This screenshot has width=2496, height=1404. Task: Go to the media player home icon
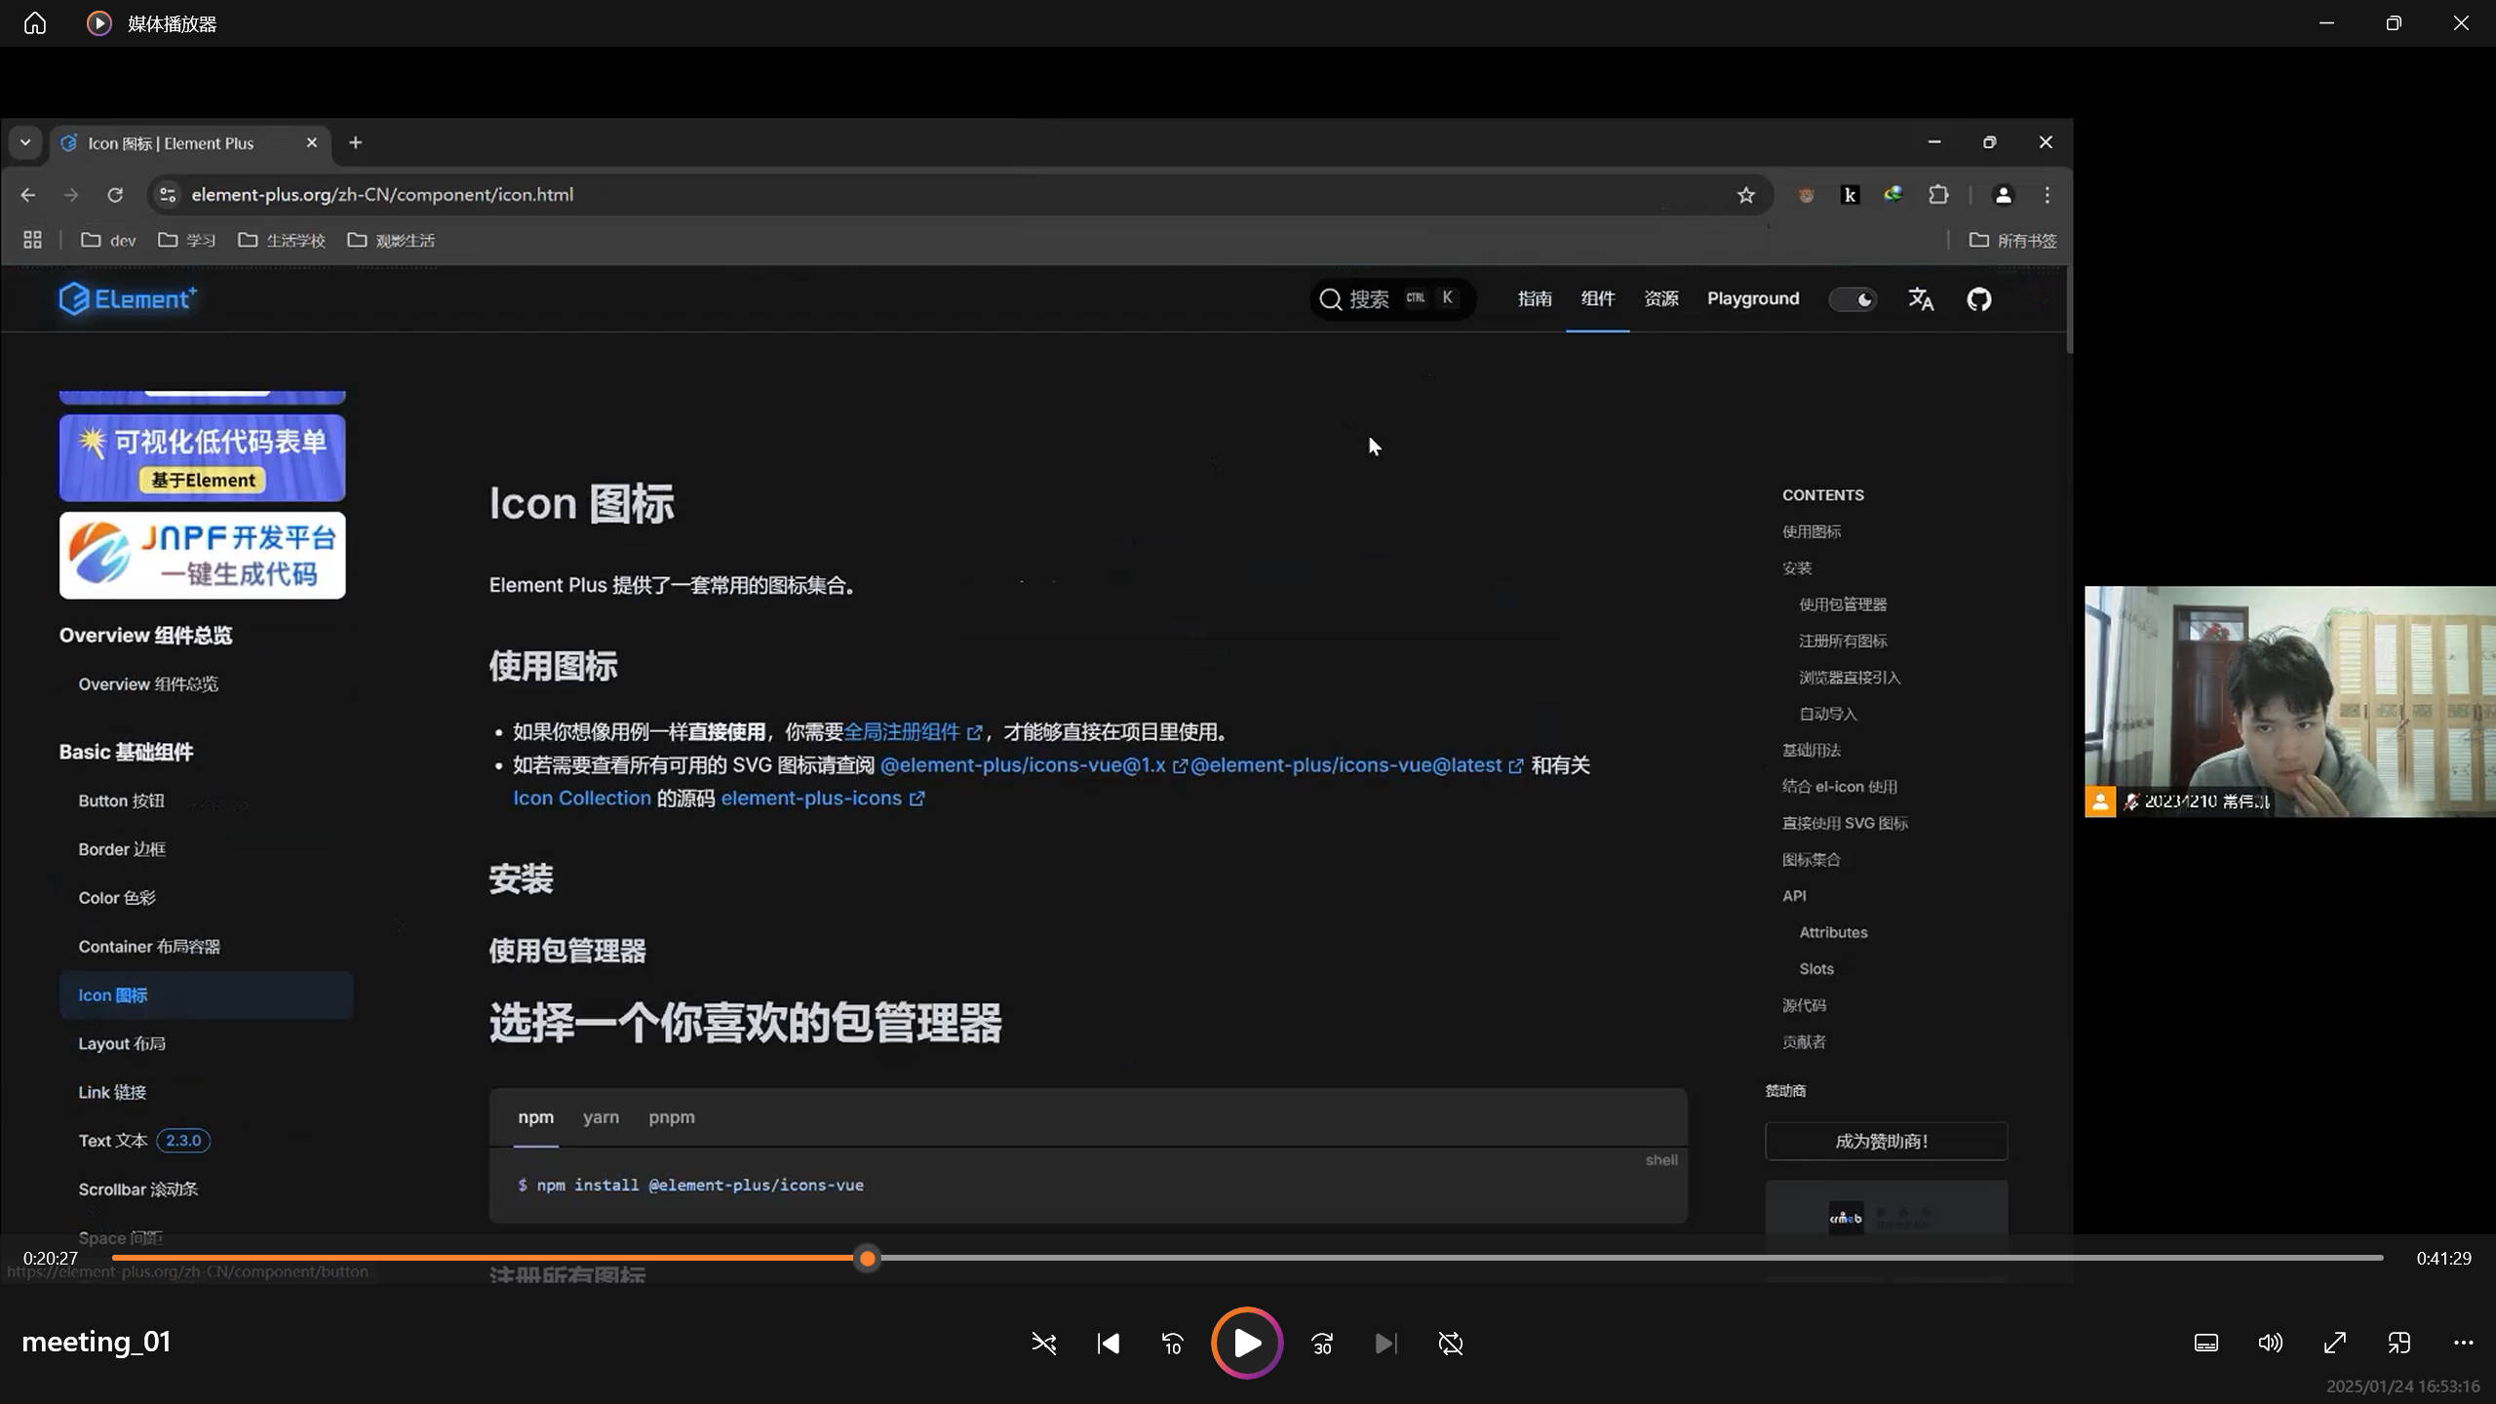tap(35, 22)
